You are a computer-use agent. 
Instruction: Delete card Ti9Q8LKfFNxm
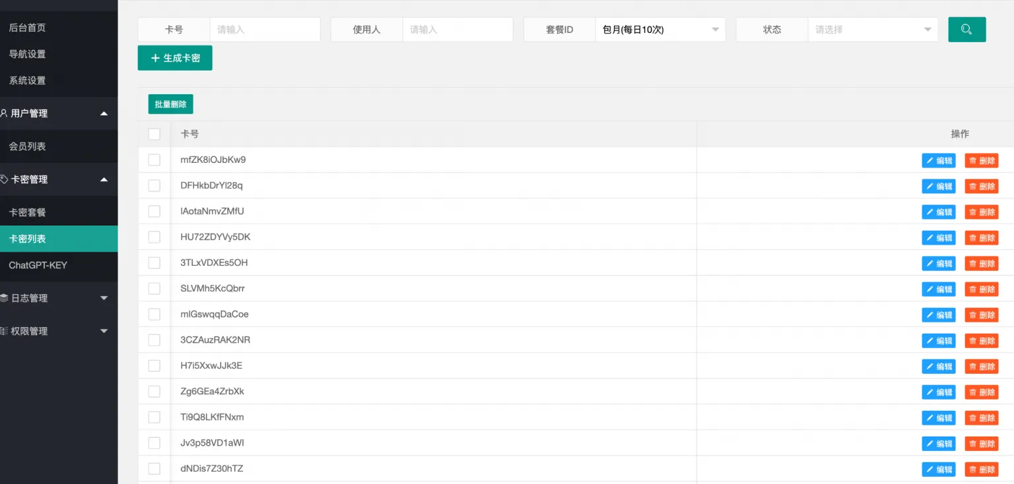click(x=982, y=417)
